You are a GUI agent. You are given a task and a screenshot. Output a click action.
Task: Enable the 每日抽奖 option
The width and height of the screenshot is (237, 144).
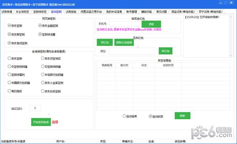[x=9, y=91]
